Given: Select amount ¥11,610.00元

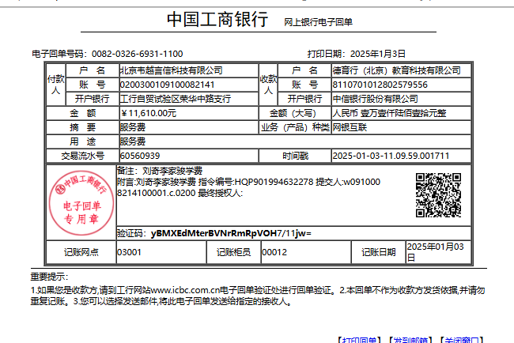Looking at the screenshot, I should point(149,113).
